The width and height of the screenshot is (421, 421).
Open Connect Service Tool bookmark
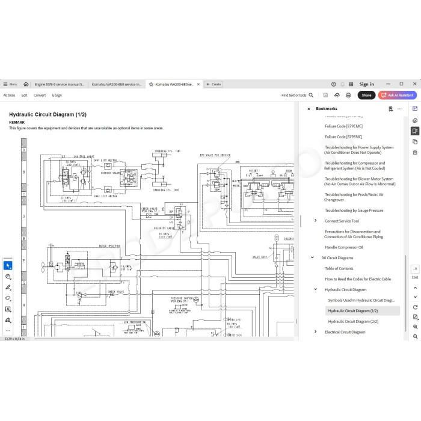click(342, 221)
